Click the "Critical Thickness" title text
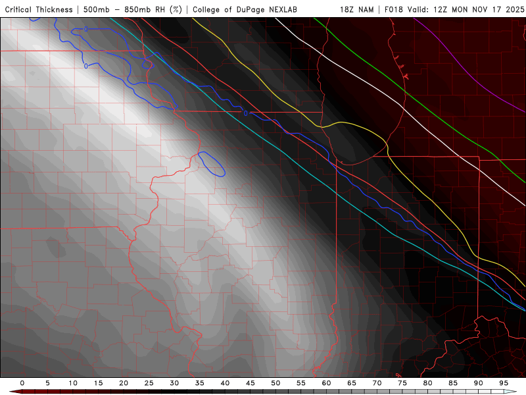526x395 pixels. (39, 9)
